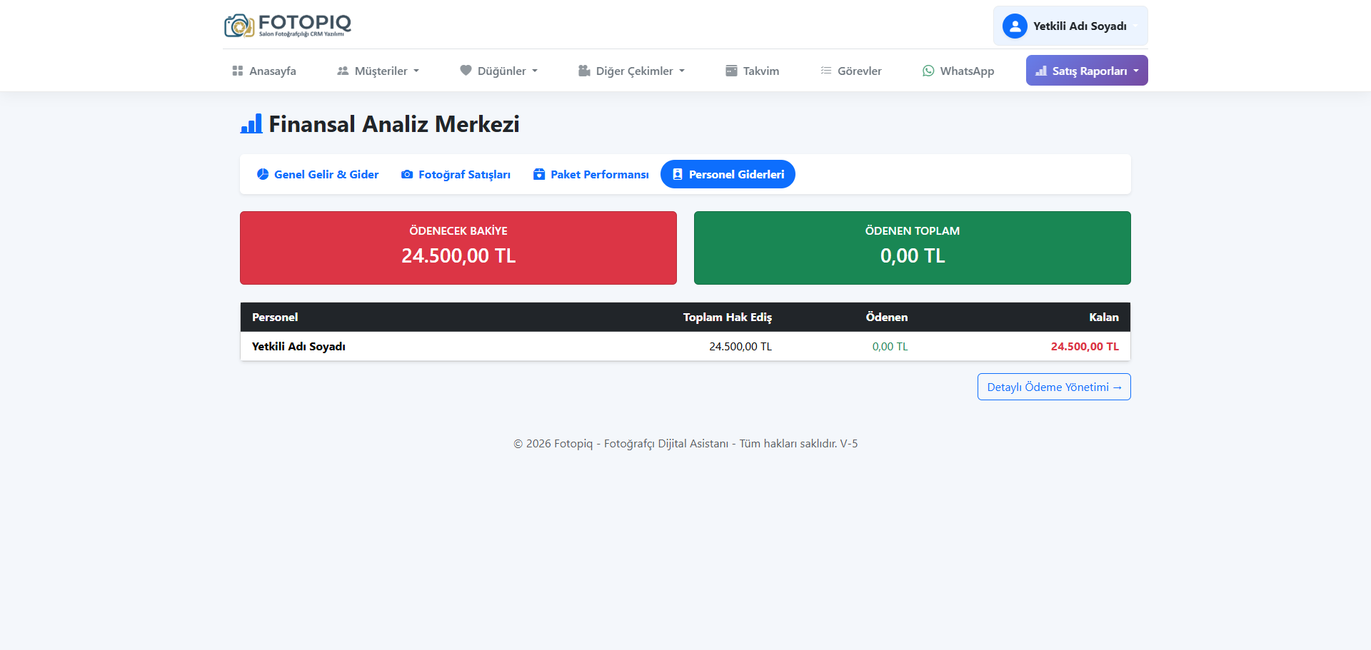This screenshot has height=650, width=1371.
Task: Open Detaylı Ödeme Yönetimi
Action: click(x=1054, y=387)
